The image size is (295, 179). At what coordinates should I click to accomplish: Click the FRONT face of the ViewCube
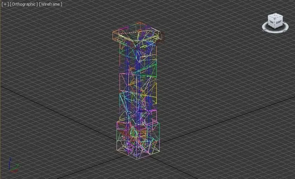[x=272, y=22]
